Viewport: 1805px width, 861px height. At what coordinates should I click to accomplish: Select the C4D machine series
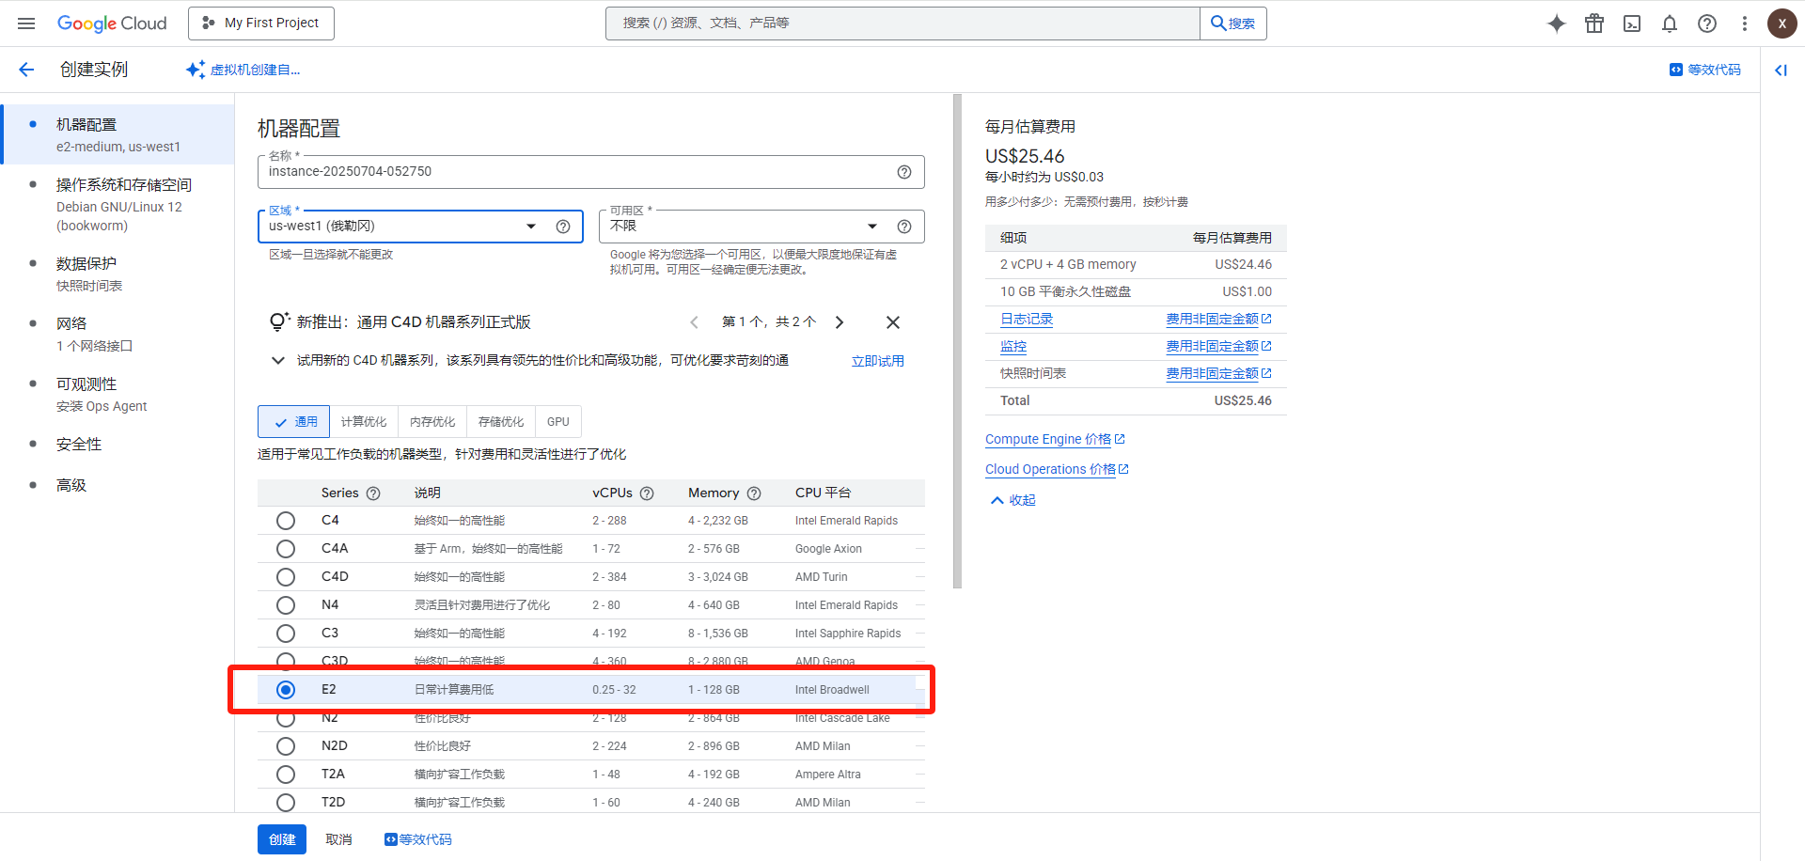[x=286, y=577]
